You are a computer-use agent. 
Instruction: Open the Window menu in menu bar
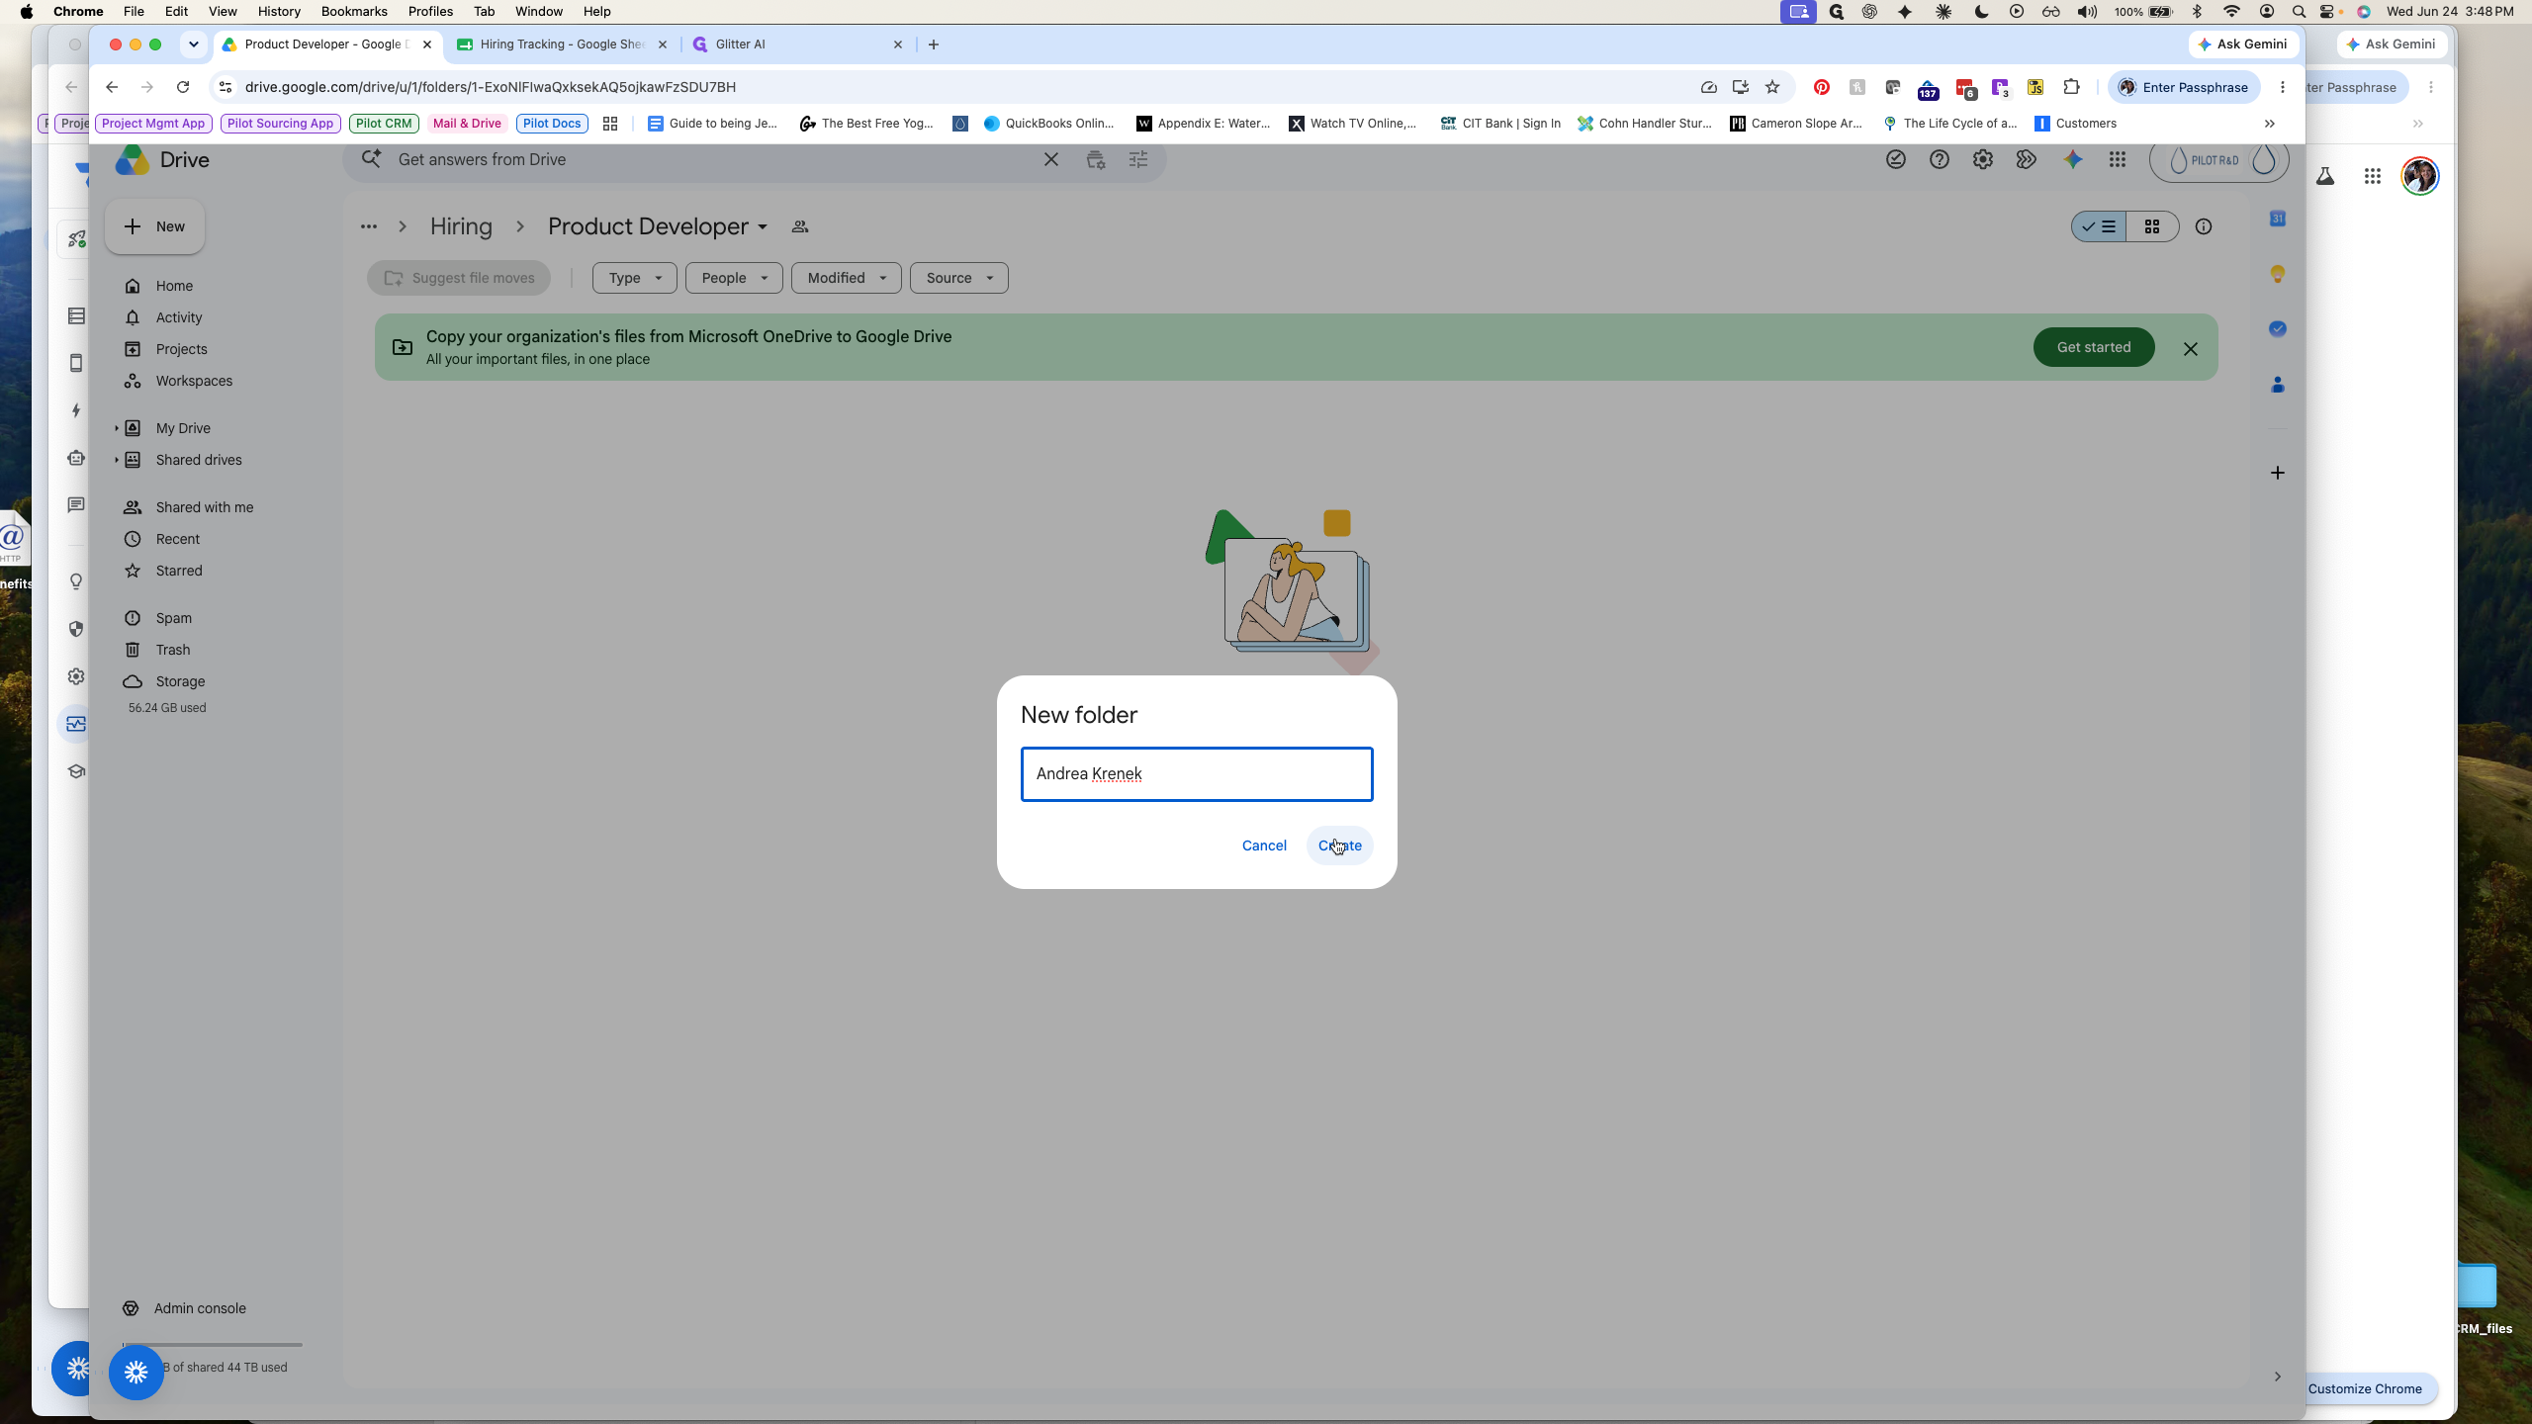coord(539,12)
